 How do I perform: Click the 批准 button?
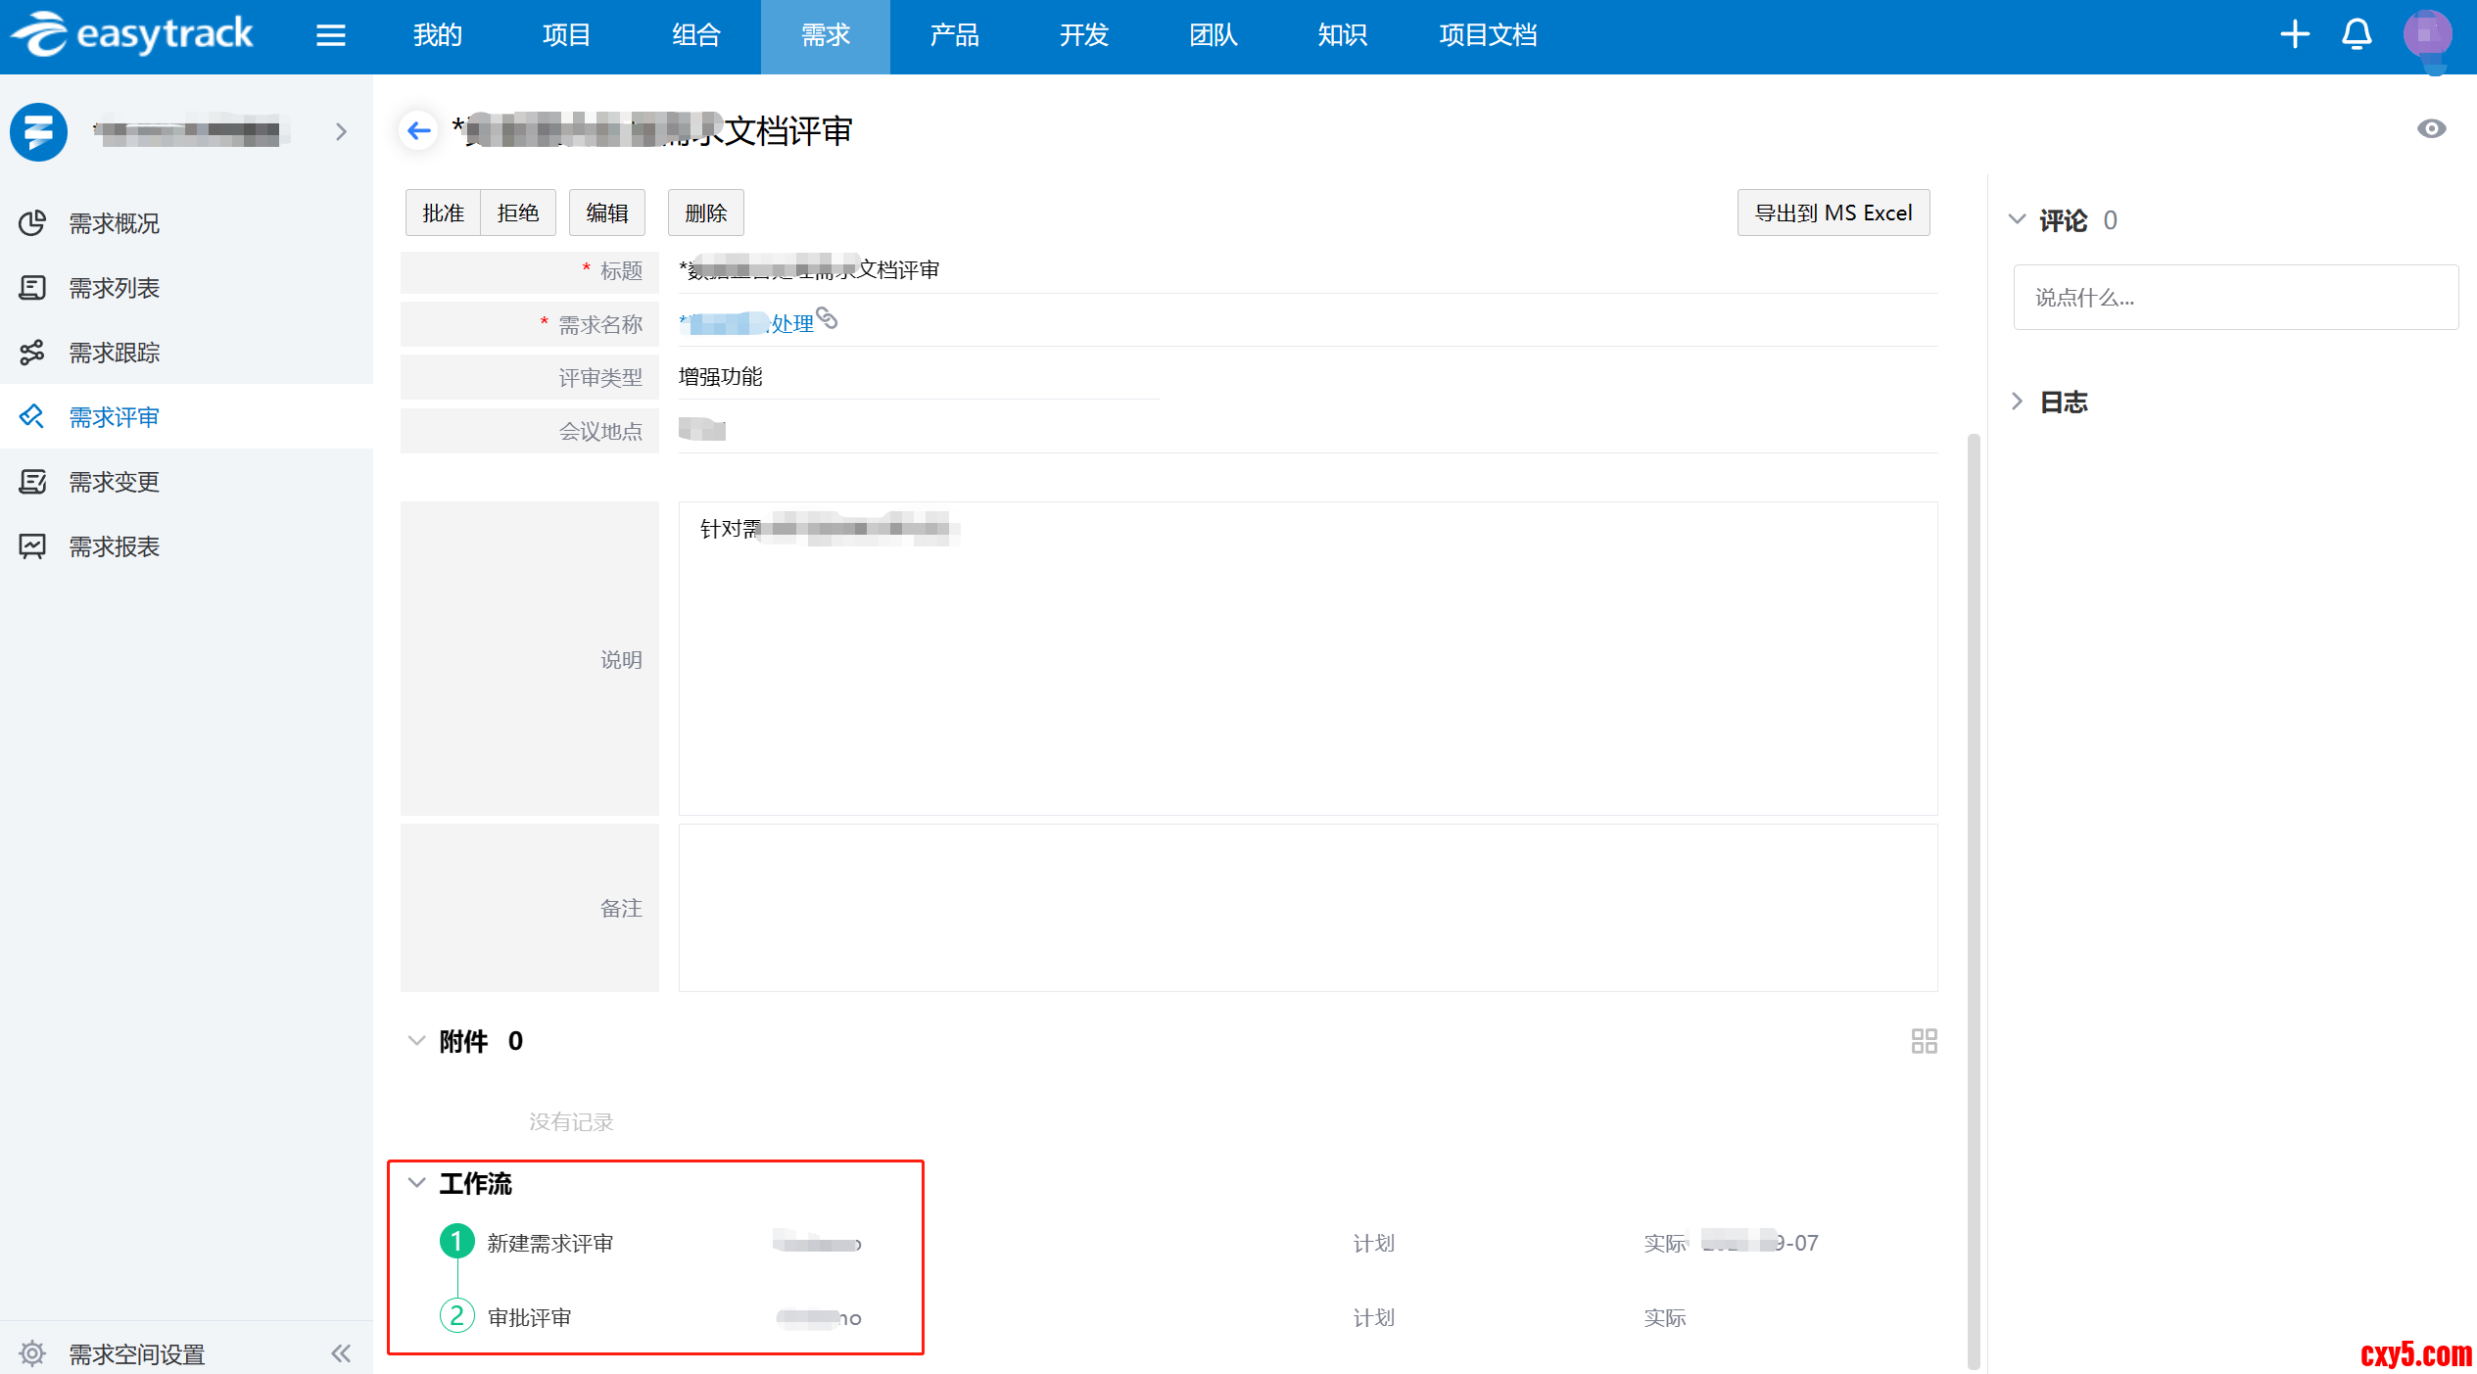point(443,213)
